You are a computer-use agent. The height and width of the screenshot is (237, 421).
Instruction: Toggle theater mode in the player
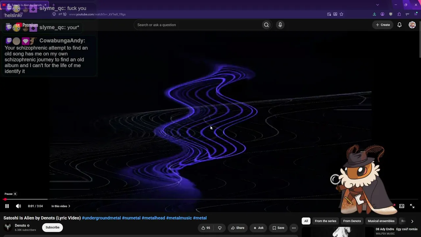[x=402, y=206]
